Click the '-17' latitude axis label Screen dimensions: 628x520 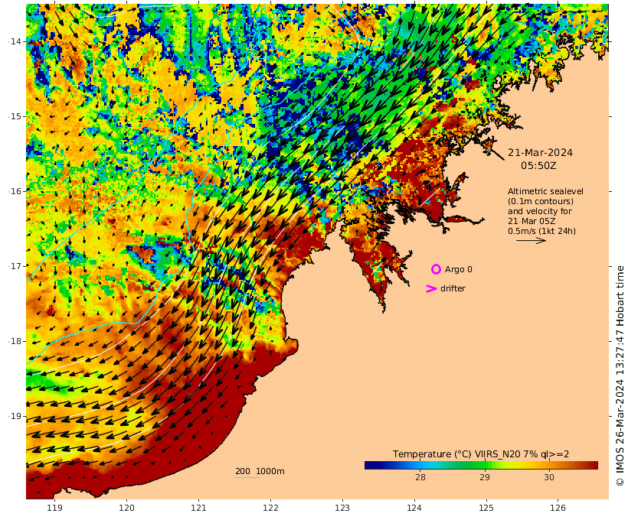point(15,266)
